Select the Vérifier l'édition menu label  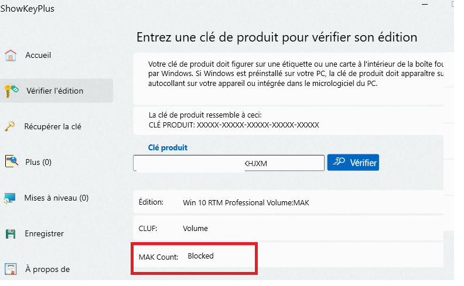54,91
